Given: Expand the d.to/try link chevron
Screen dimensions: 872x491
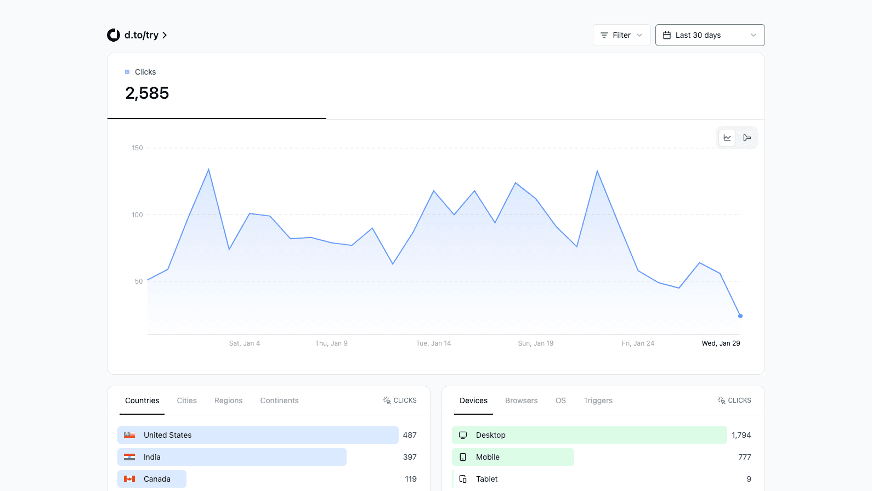Looking at the screenshot, I should coord(165,35).
